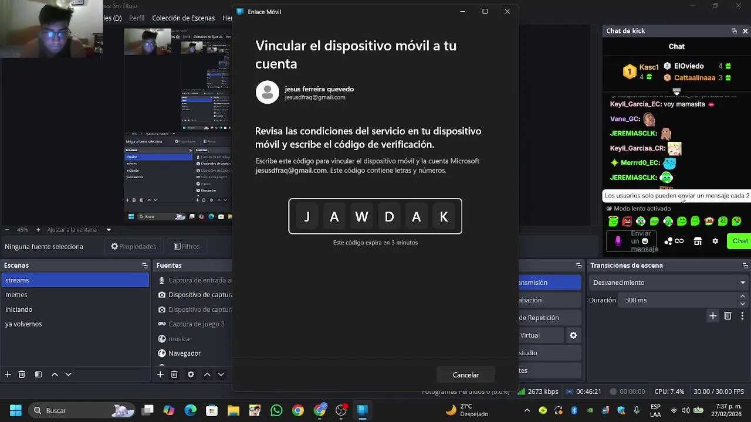Click Cancelar in Enlace Móvil dialog
Viewport: 751px width, 422px height.
(466, 375)
